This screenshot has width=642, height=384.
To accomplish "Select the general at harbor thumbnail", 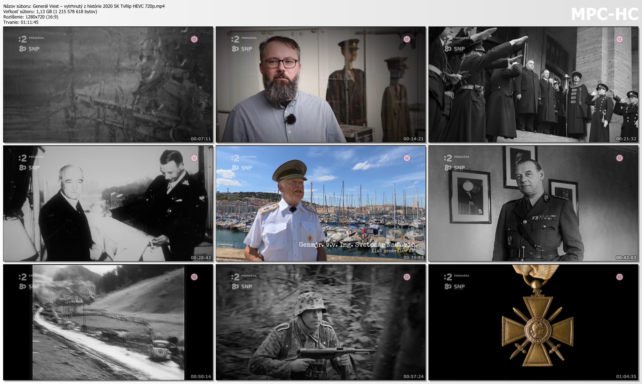I will click(321, 203).
